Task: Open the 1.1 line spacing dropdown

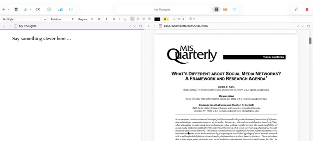Action: coord(181,19)
